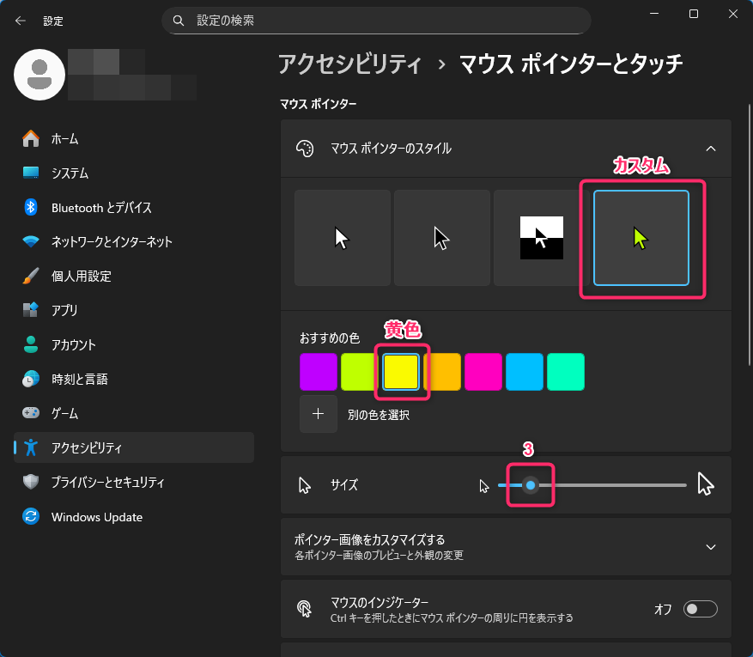Open プライバシーとセキュリティ settings
This screenshot has height=657, width=753.
pos(107,483)
